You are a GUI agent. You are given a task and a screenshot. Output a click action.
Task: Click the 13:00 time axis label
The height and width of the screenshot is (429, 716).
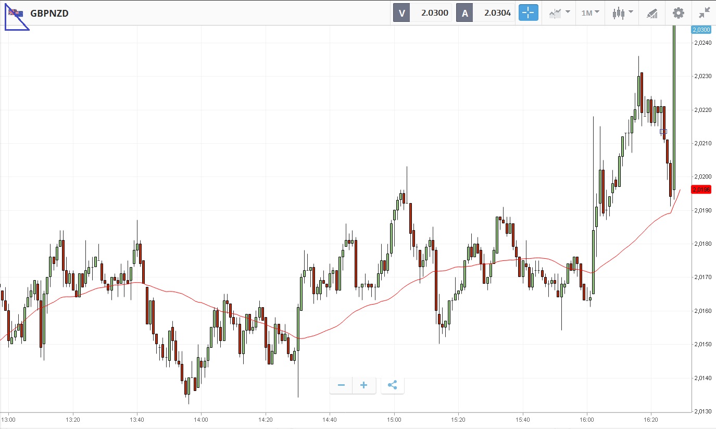[x=9, y=419]
